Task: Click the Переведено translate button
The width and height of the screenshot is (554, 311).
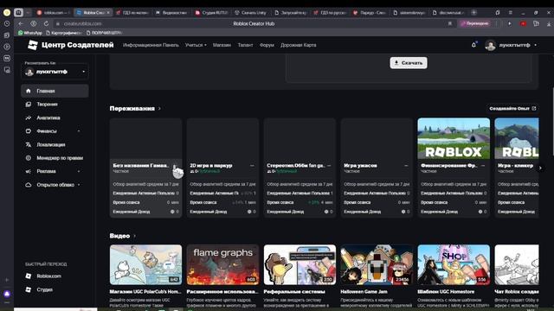Action: coord(475,23)
